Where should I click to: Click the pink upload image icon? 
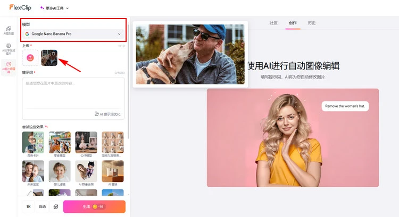point(30,57)
